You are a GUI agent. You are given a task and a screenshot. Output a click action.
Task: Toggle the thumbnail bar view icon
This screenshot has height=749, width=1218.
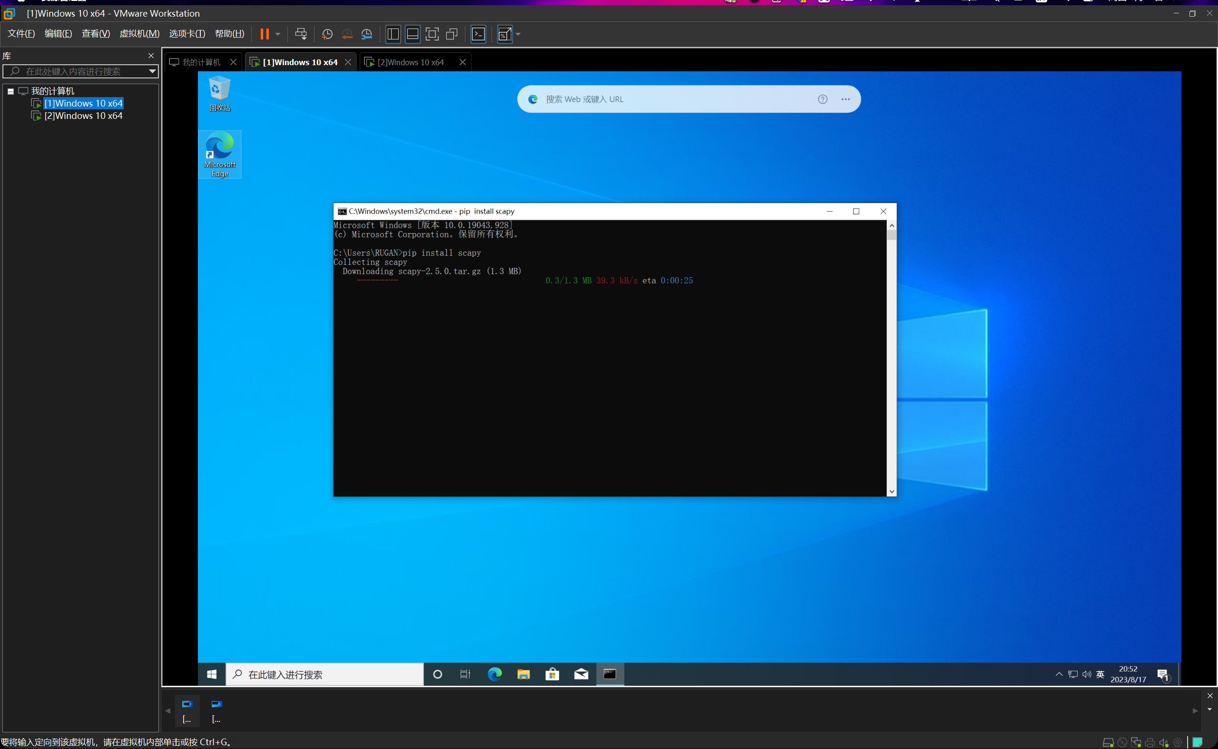(x=413, y=34)
